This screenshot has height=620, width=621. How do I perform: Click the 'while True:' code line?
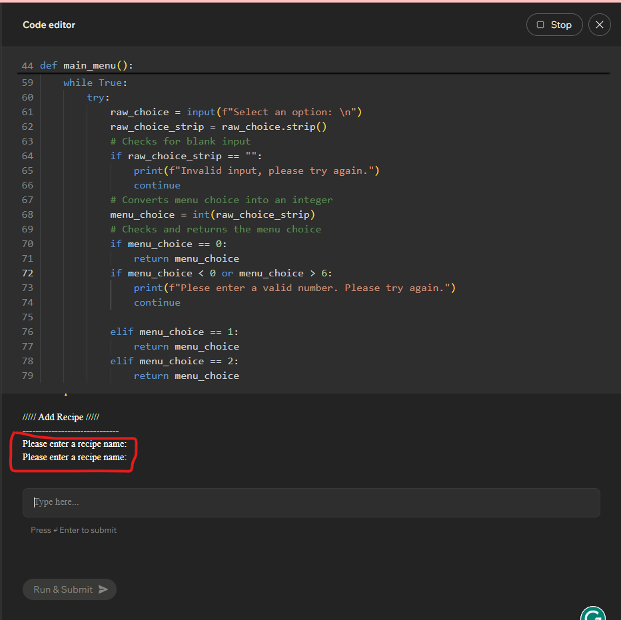click(x=95, y=83)
